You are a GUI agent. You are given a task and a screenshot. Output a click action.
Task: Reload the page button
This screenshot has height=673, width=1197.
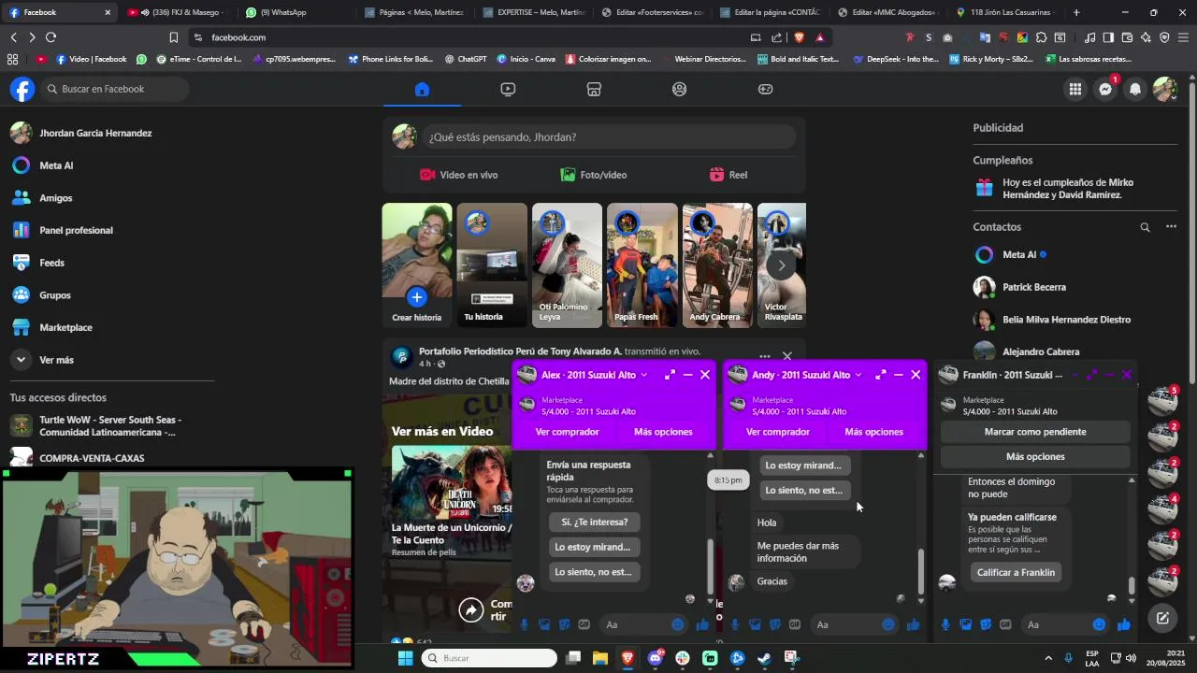(50, 37)
